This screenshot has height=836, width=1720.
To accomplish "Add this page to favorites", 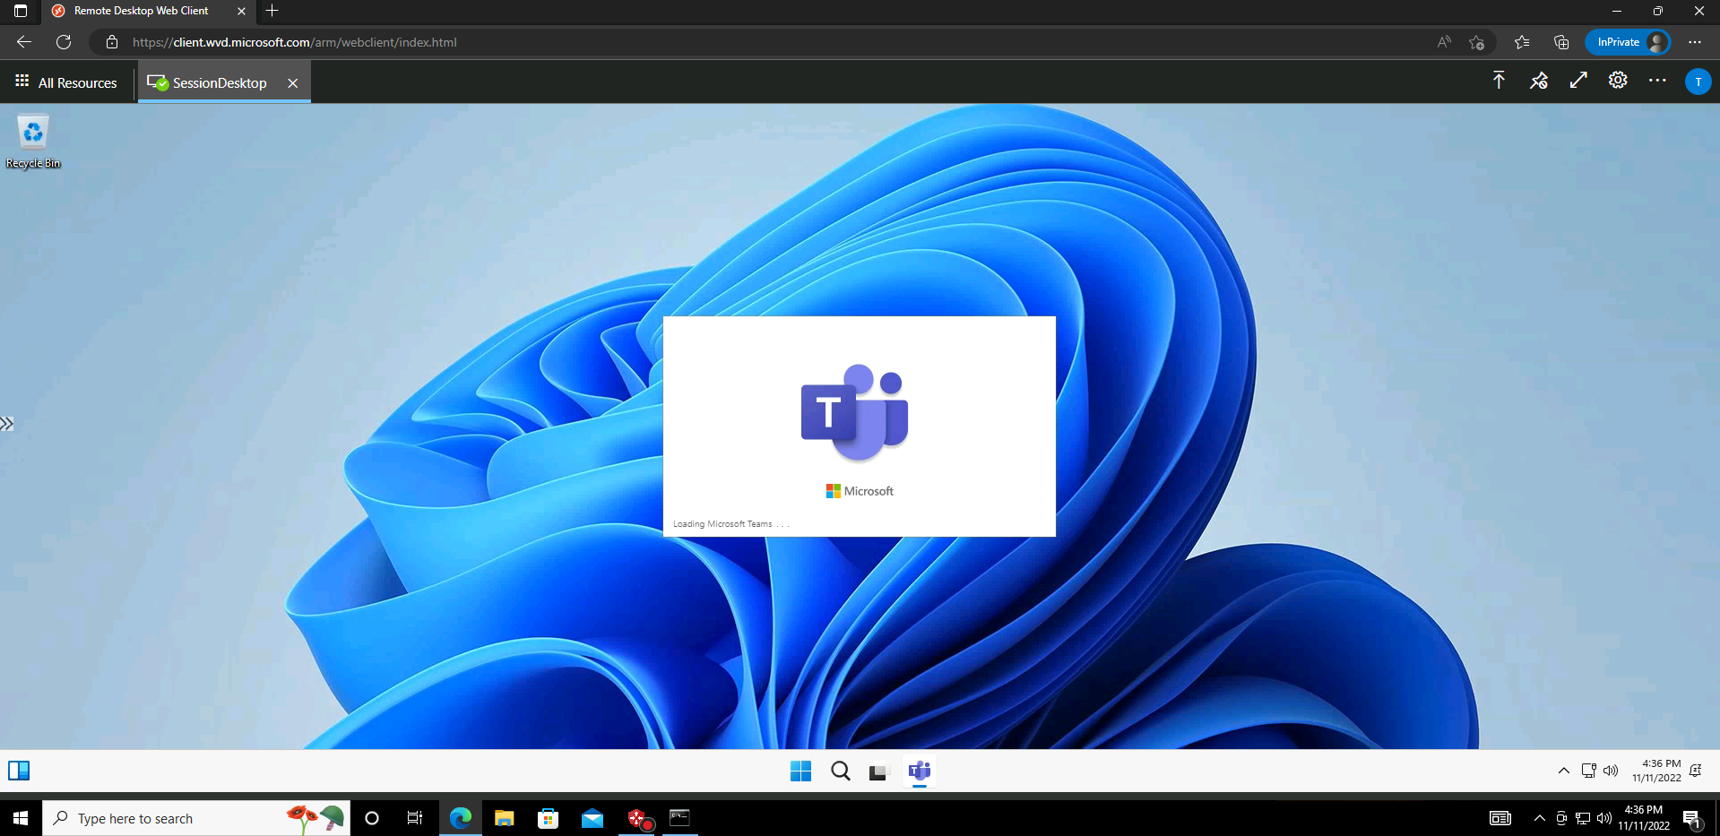I will 1476,42.
